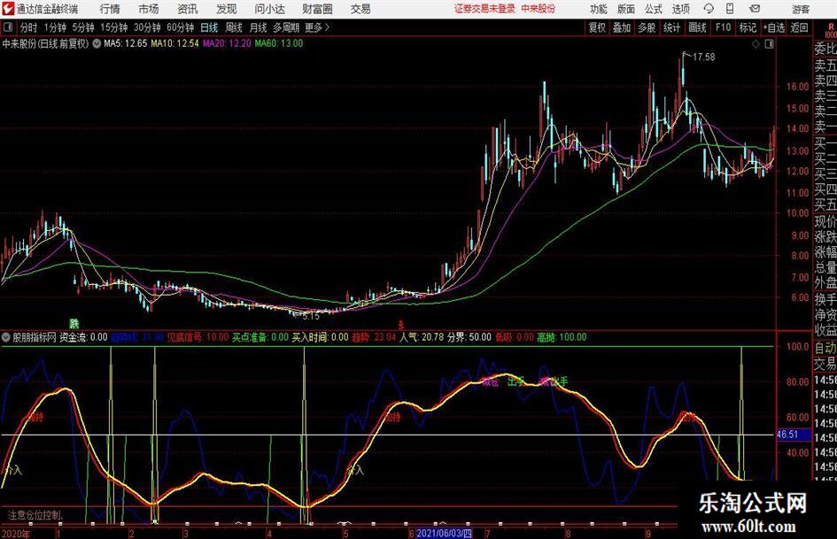
Task: Toggle the side panel icon at chart top-right
Action: (x=769, y=44)
